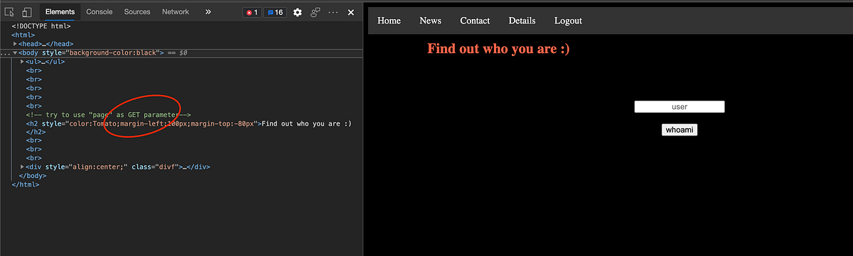Click the blue issues count badge

274,12
